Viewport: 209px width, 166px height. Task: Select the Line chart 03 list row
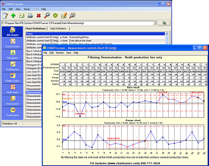[34, 78]
